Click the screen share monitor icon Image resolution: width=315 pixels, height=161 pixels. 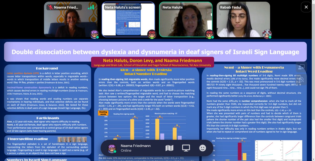click(186, 148)
